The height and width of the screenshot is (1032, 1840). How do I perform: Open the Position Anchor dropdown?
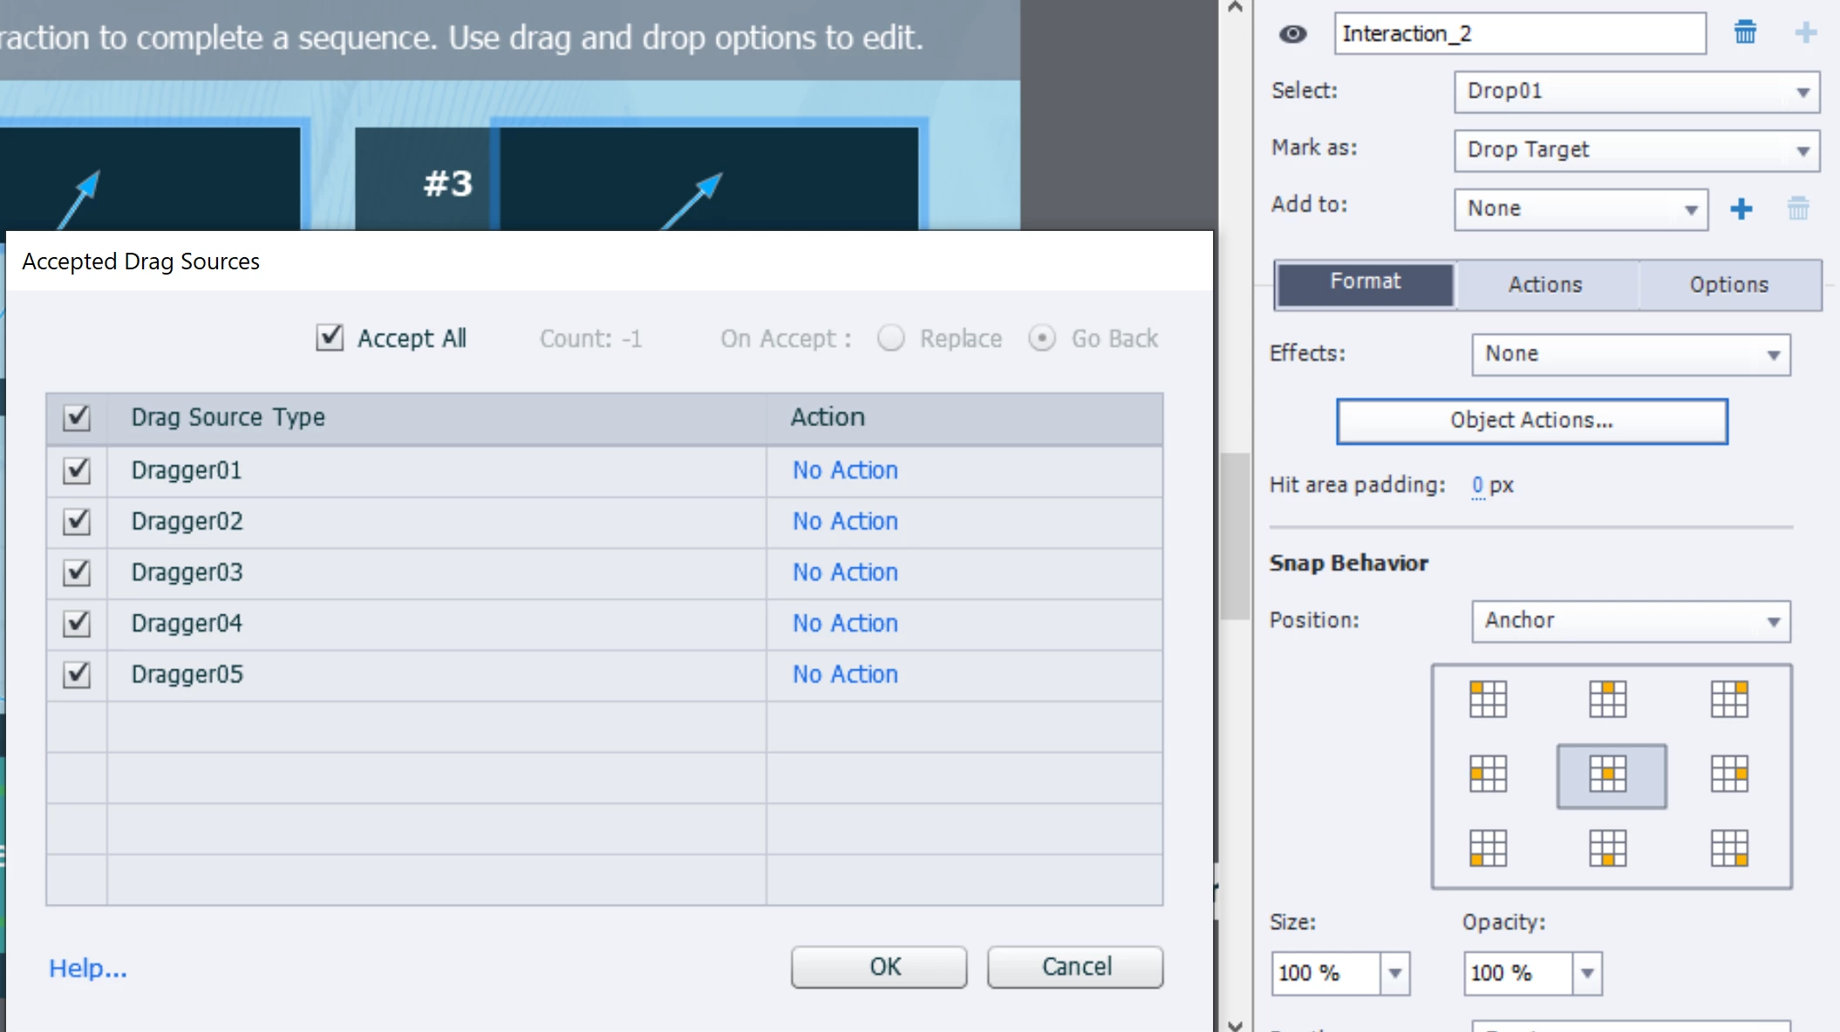tap(1630, 621)
